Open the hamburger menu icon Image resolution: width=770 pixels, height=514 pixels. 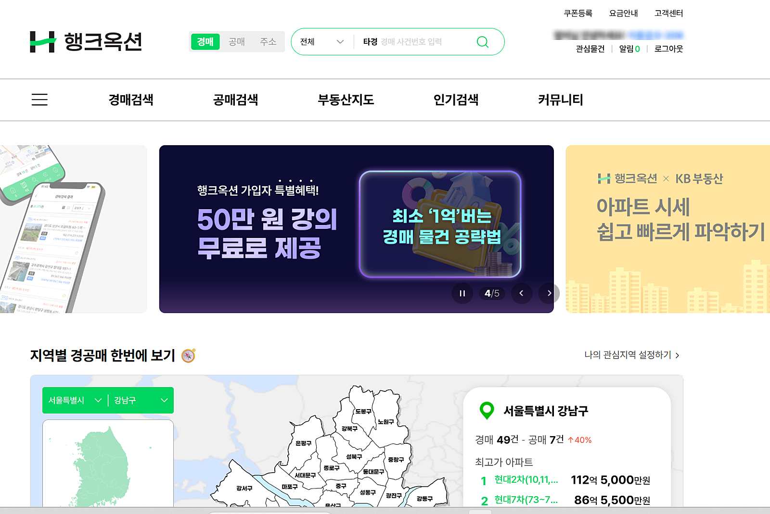39,100
